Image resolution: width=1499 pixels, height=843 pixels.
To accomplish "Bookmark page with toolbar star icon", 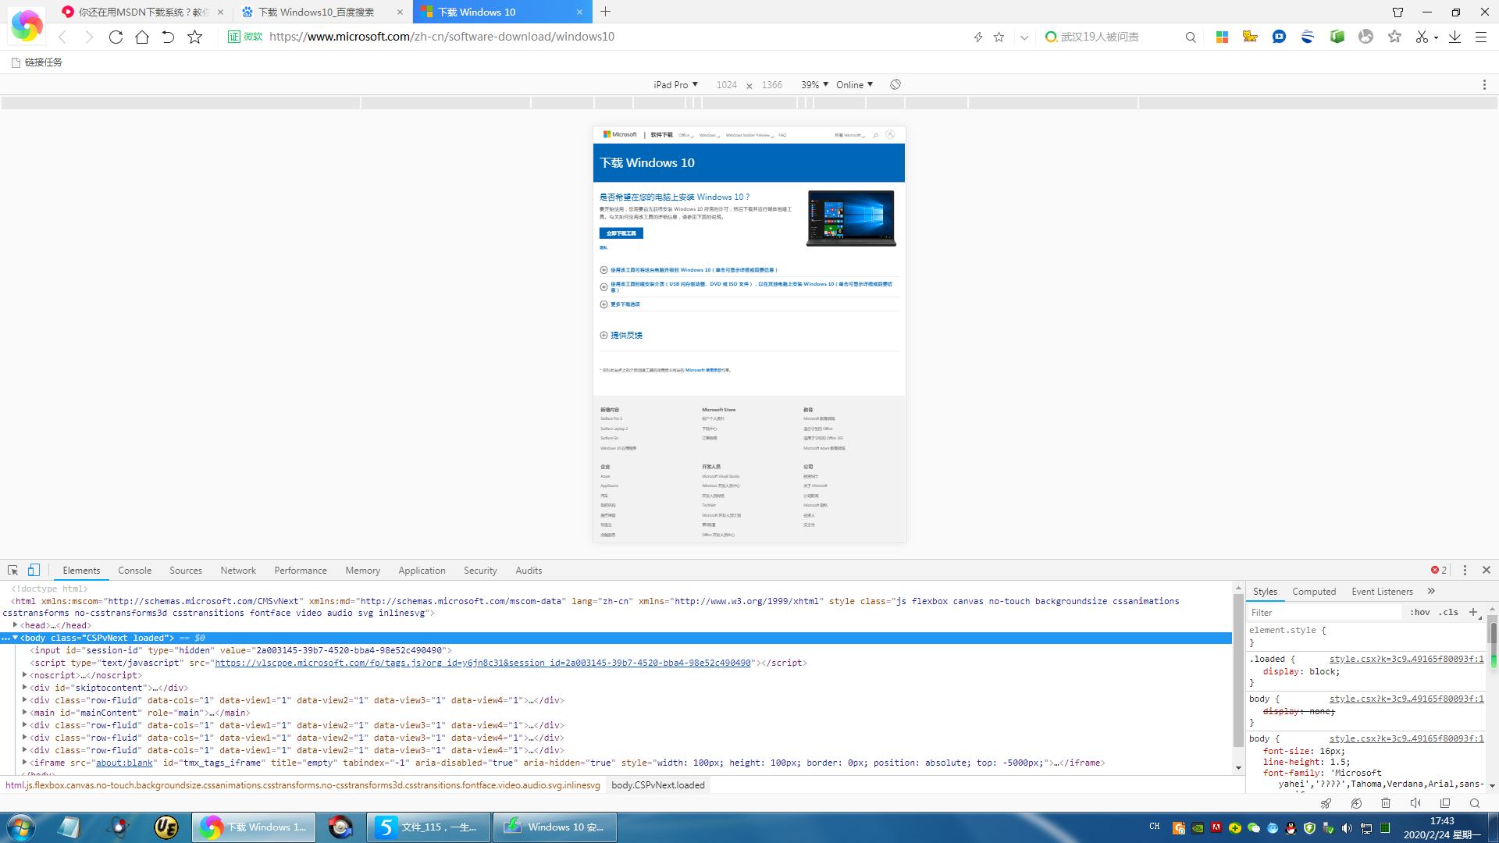I will [195, 37].
